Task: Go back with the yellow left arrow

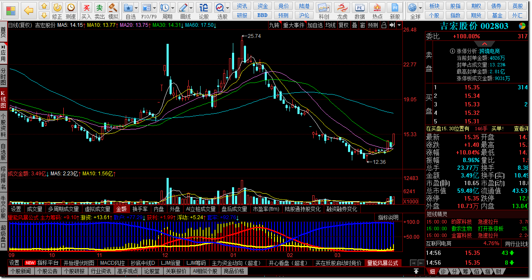Action: 28,10
